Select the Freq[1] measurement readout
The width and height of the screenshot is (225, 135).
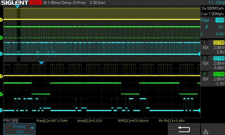pyautogui.click(x=52, y=121)
